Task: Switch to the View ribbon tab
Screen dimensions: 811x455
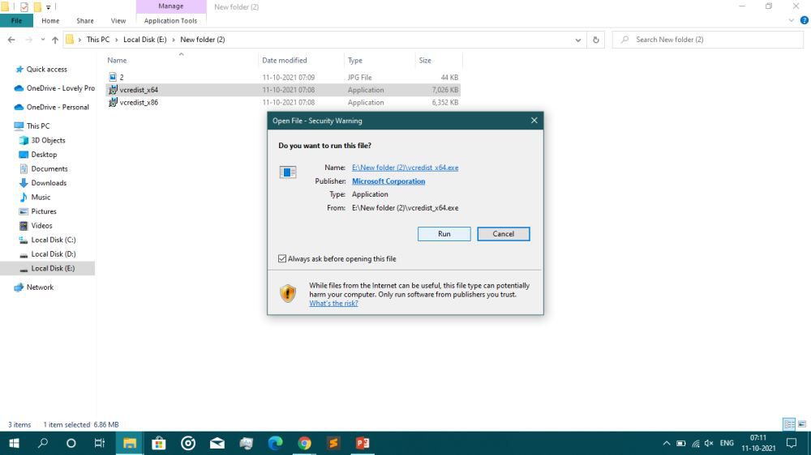Action: (118, 21)
